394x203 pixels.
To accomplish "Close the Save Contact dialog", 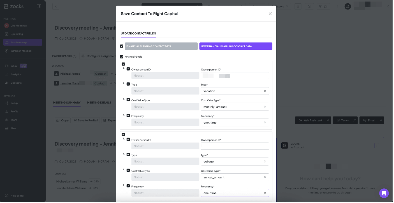I will click(270, 14).
